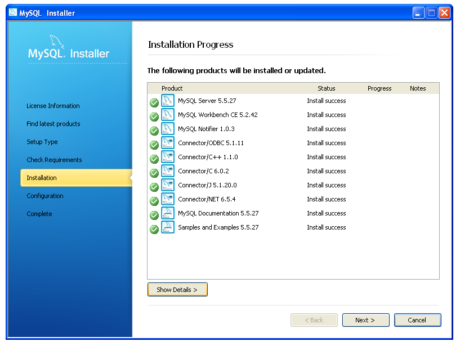Viewport: 460px width, 346px height.
Task: Select the Connector/C++ 1.1.0 text
Action: [x=208, y=157]
